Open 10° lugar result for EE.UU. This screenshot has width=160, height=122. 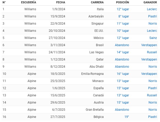pos(123,31)
